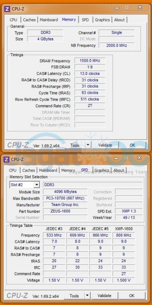Open Mainboard tab in bottom SPD window

tap(48, 170)
